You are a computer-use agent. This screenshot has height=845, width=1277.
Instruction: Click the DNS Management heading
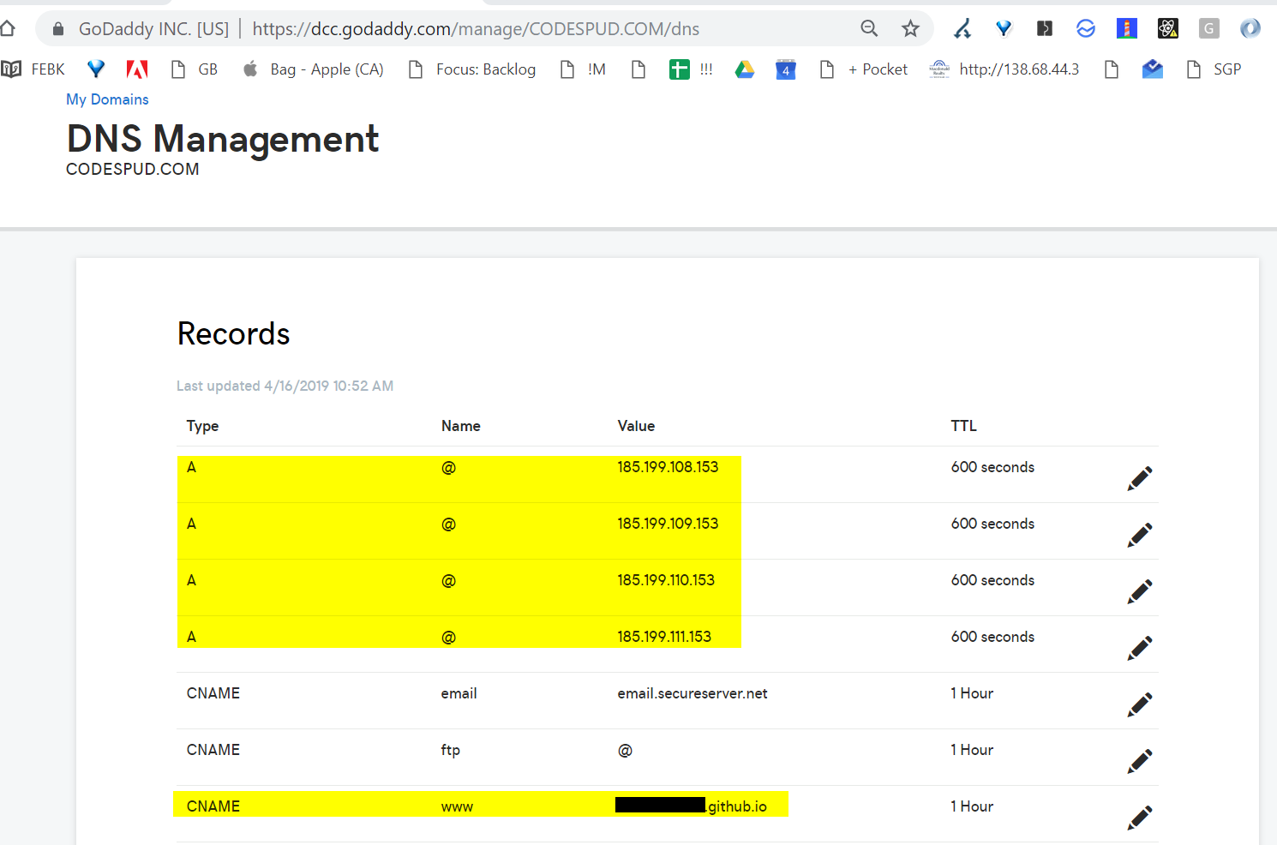tap(223, 139)
